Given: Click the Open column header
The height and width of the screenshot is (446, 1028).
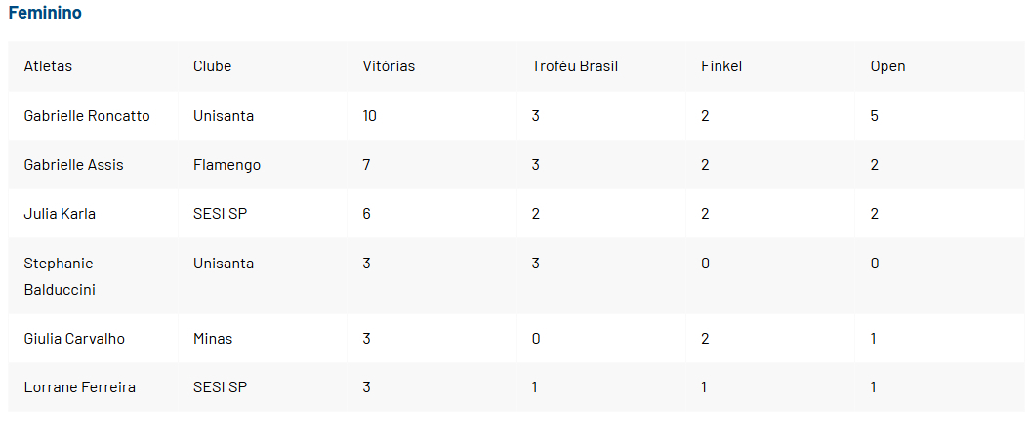Looking at the screenshot, I should pos(887,66).
